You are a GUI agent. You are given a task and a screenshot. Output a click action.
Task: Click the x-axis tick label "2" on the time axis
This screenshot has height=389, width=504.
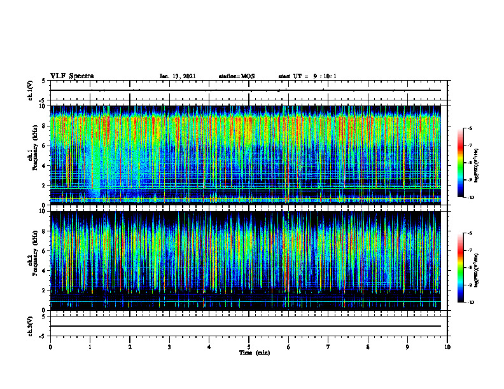(130, 347)
